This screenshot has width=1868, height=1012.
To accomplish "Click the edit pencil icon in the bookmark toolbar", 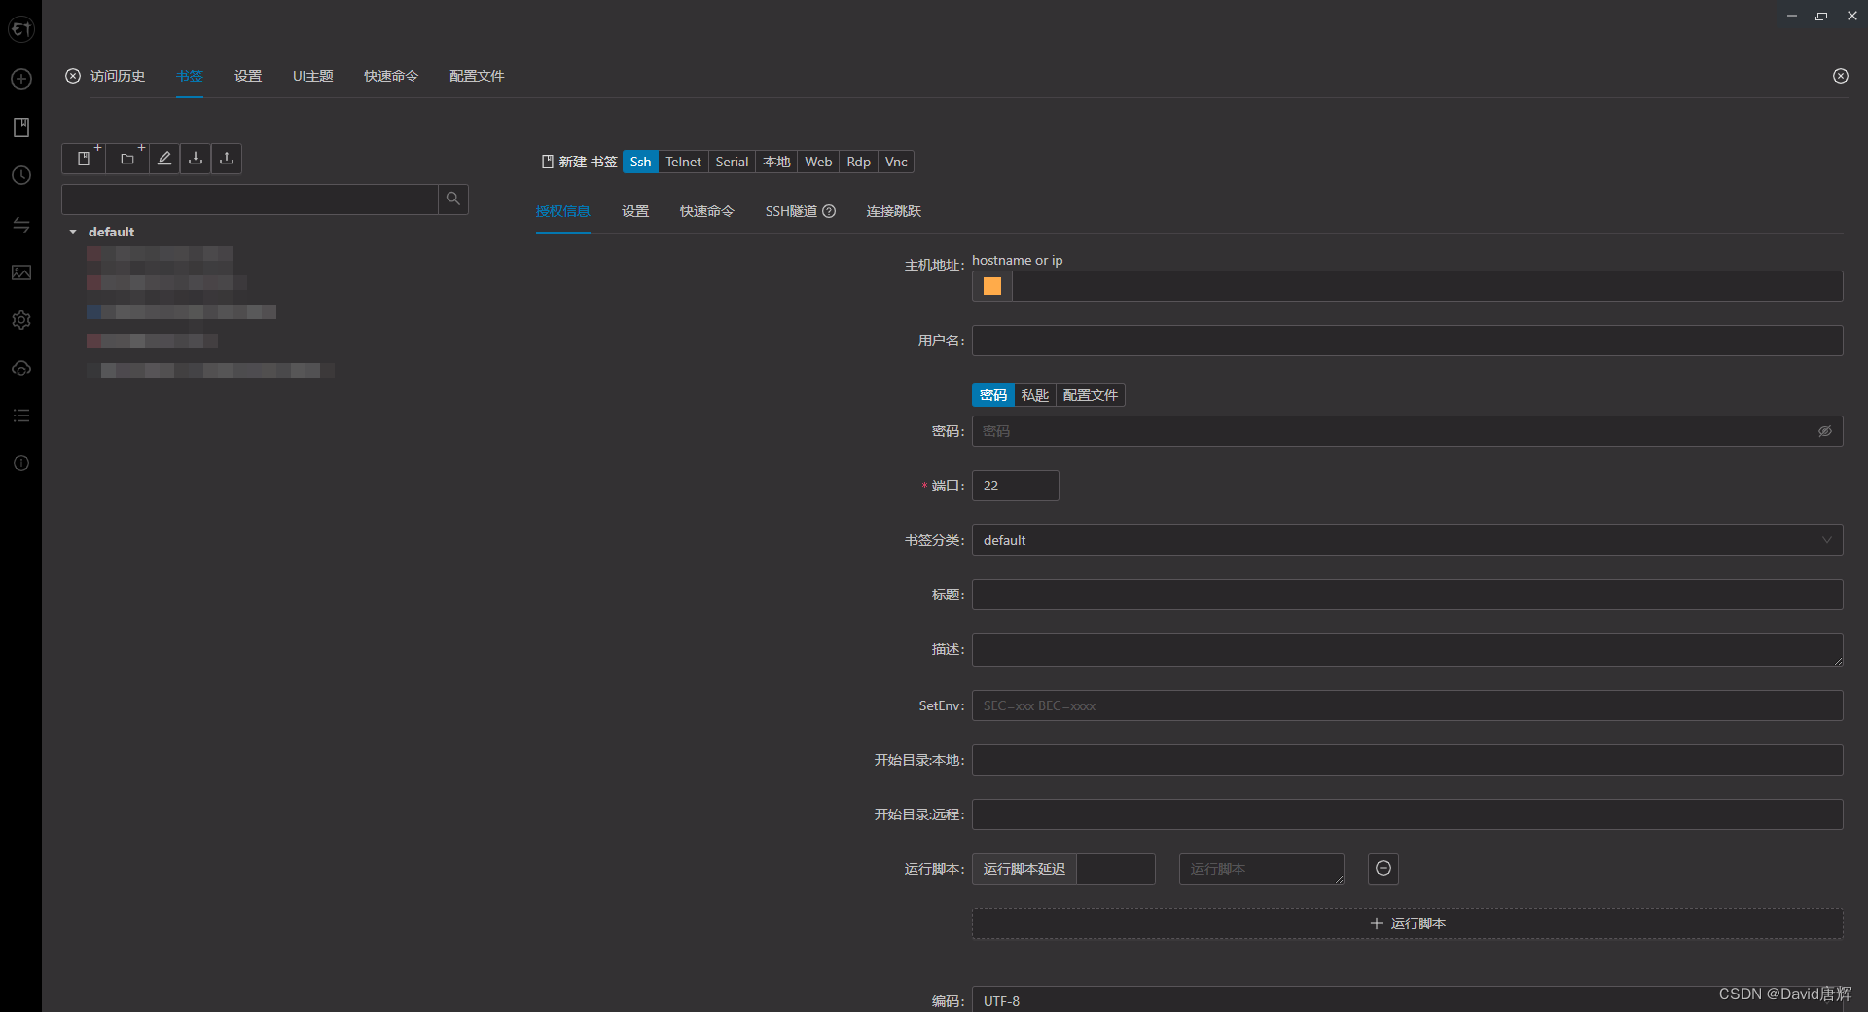I will (x=164, y=159).
